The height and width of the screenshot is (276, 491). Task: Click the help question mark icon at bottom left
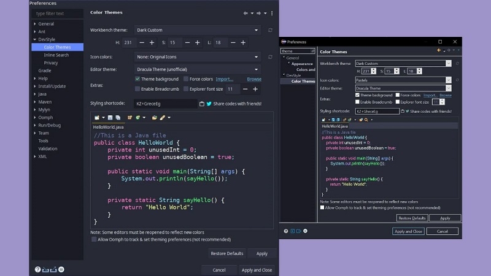tap(37, 269)
